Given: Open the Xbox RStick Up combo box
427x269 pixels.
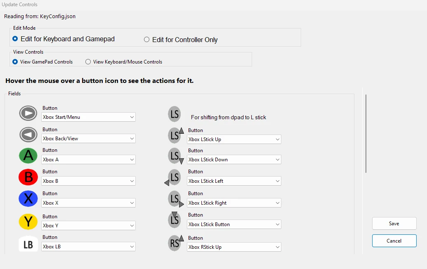Looking at the screenshot, I should point(234,247).
